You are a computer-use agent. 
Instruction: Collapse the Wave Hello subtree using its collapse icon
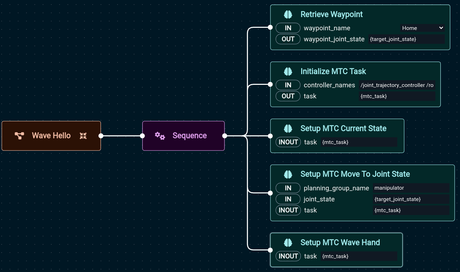point(83,136)
